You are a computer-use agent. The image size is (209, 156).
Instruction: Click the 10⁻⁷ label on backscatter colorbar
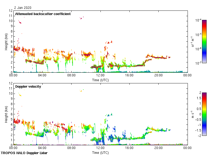pyautogui.click(x=198, y=63)
